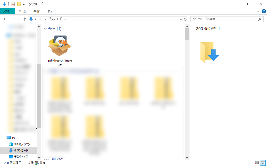
Task: Click the quick access new folder icon
Action: 19,4
